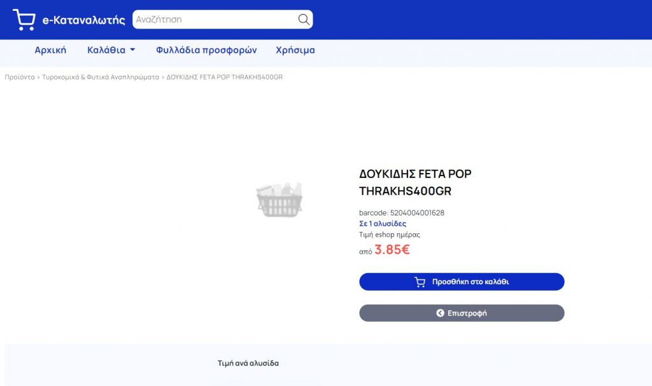This screenshot has width=652, height=386.
Task: Click the magnifying glass search icon
Action: (304, 19)
